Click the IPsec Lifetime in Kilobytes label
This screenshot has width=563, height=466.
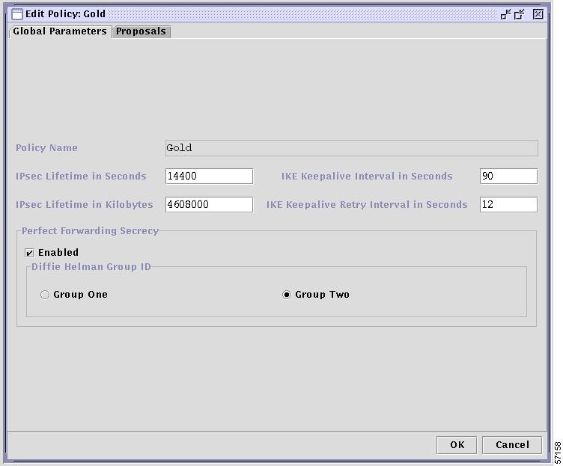(85, 204)
